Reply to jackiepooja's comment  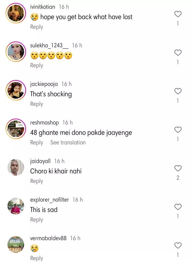[x=37, y=104]
